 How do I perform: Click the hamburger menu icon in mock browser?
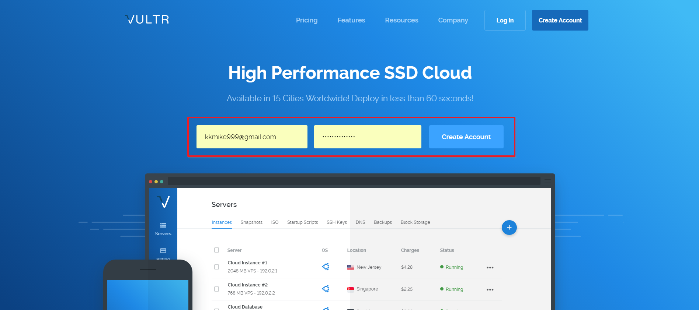click(548, 181)
